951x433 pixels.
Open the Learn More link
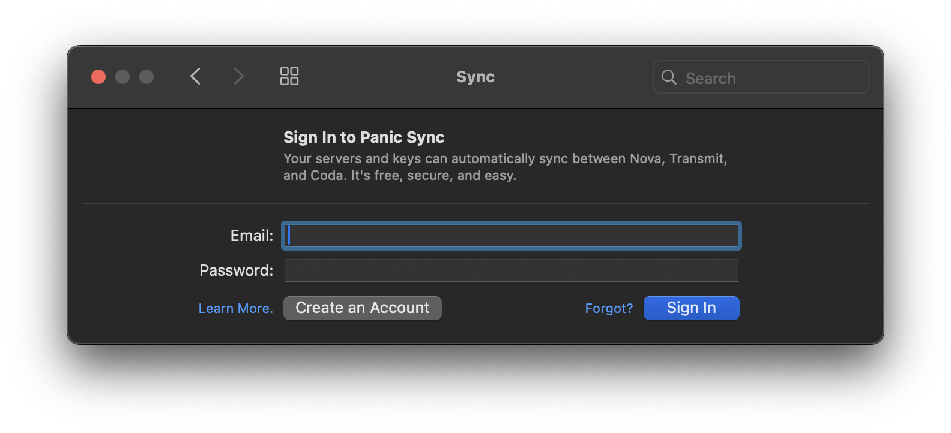(x=235, y=308)
